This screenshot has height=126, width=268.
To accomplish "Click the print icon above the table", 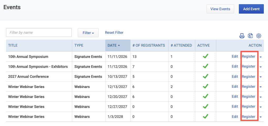I will 242,36.
